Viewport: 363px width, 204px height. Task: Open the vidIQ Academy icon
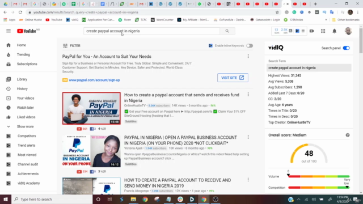pos(9,183)
